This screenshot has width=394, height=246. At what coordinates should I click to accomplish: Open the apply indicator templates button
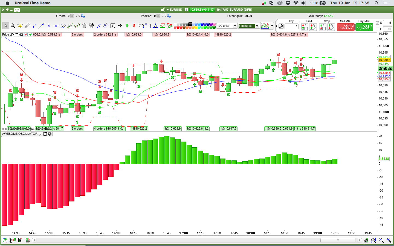[x=265, y=26]
